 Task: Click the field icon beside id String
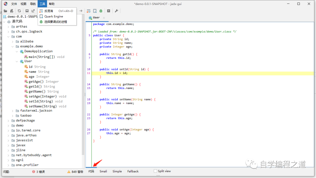point(26,67)
